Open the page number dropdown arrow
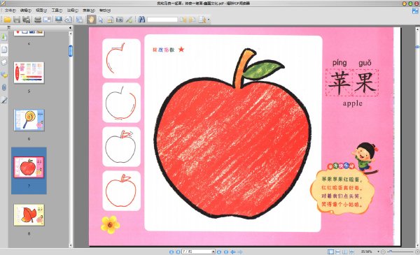Image resolution: width=420 pixels, height=255 pixels. (x=213, y=252)
